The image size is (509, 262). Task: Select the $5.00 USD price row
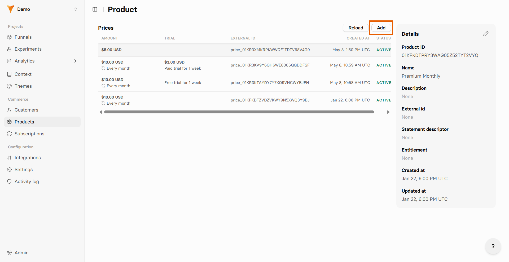coord(244,50)
